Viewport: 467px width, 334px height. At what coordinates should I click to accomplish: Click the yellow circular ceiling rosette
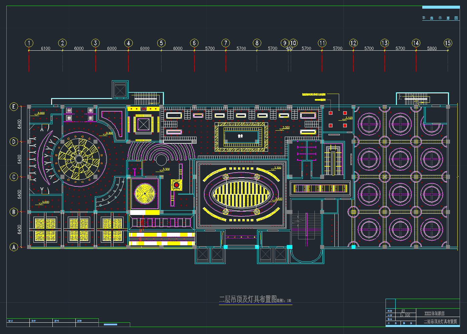tap(145, 194)
